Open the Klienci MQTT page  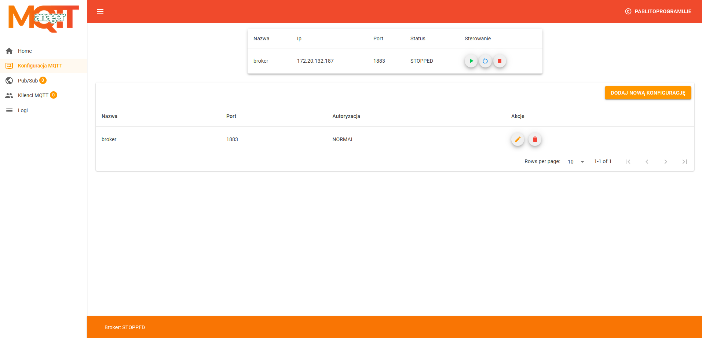pos(43,95)
